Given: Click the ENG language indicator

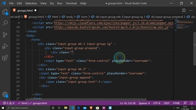Looking at the screenshot, I should click(x=178, y=108).
